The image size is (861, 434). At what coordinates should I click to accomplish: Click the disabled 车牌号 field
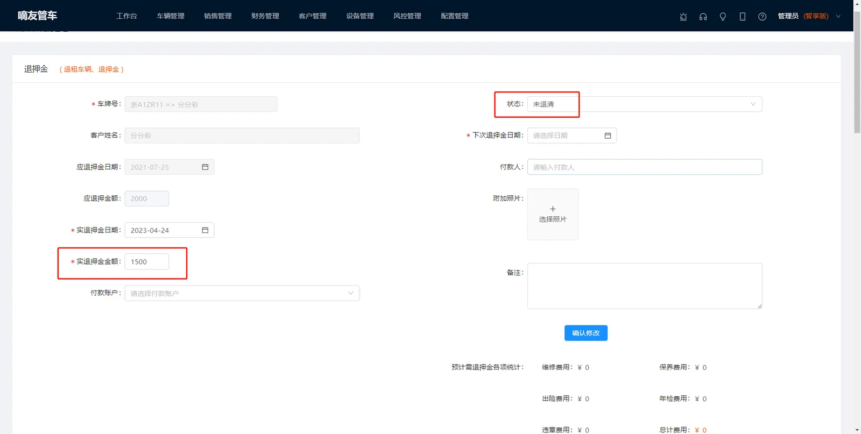pyautogui.click(x=201, y=104)
